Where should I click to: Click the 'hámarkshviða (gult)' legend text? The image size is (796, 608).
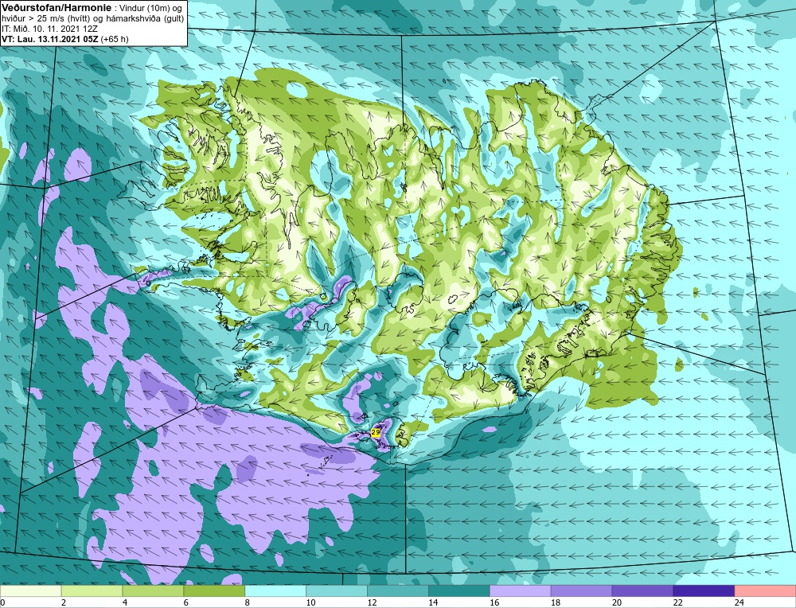point(146,18)
